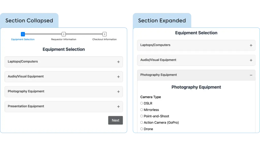
Task: Click the stepper progress bar line
Action: pos(43,34)
